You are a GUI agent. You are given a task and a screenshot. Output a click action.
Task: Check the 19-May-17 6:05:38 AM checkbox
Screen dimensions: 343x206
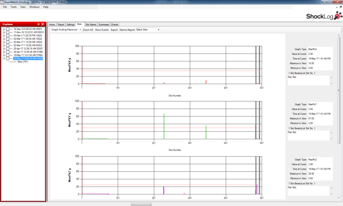coord(8,58)
